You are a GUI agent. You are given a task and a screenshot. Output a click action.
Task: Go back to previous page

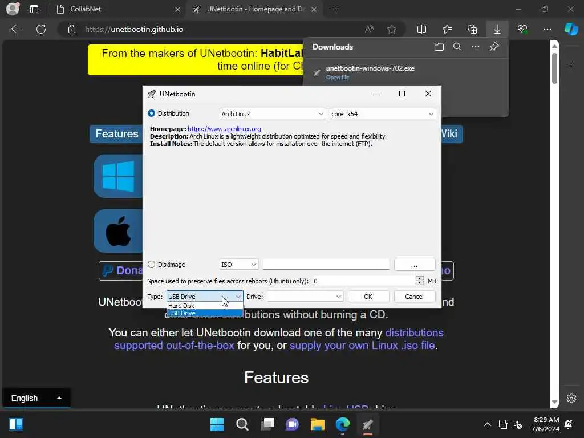pos(15,29)
